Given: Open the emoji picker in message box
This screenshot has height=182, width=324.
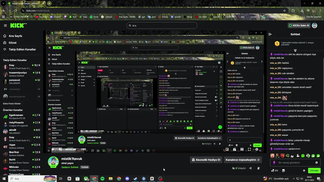Looking at the screenshot, I should [x=316, y=163].
